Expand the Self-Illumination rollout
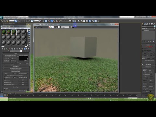156x117 pixels. click(16, 65)
